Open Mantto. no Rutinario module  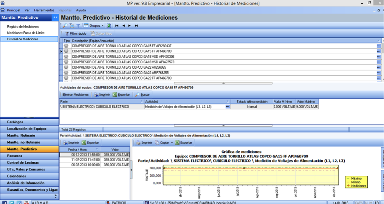pos(29,142)
